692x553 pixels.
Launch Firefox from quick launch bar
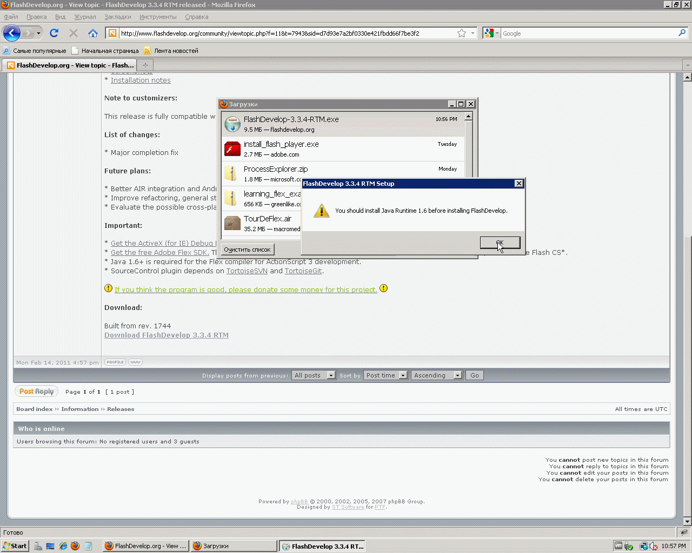coord(75,546)
